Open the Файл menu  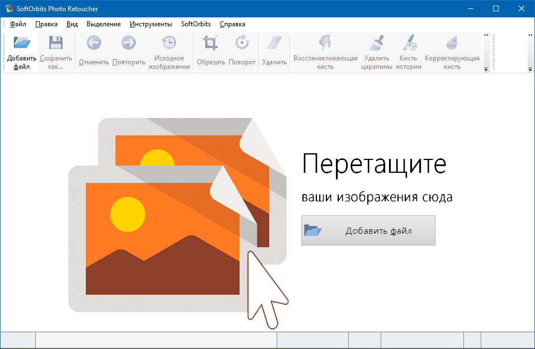point(18,24)
